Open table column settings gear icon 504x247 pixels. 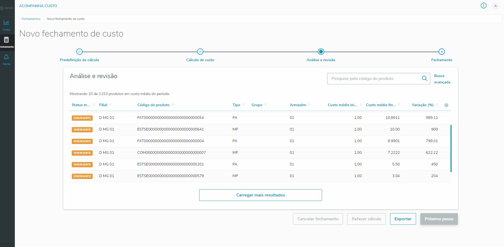[x=446, y=105]
